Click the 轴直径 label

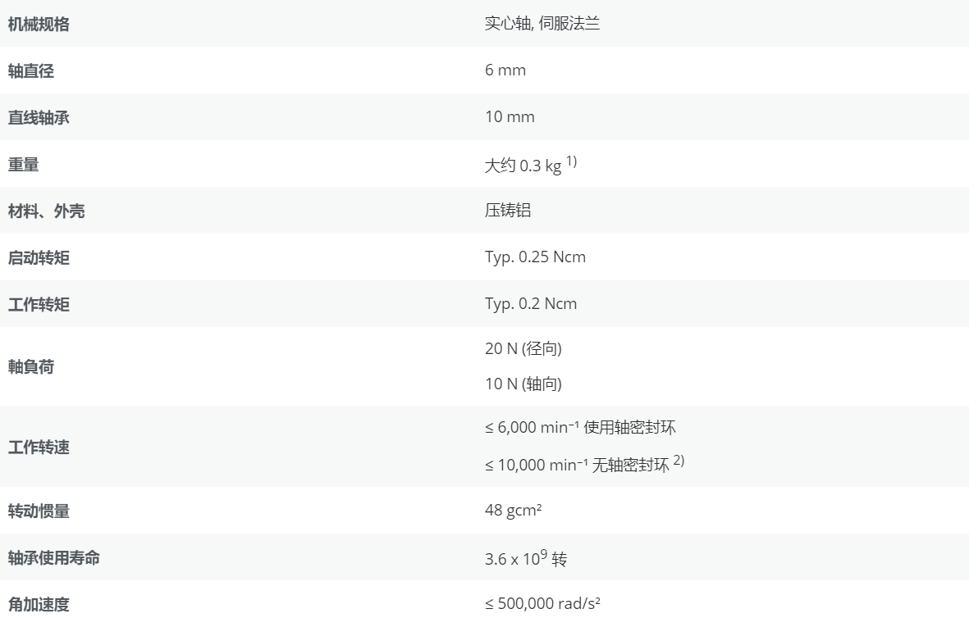30,70
